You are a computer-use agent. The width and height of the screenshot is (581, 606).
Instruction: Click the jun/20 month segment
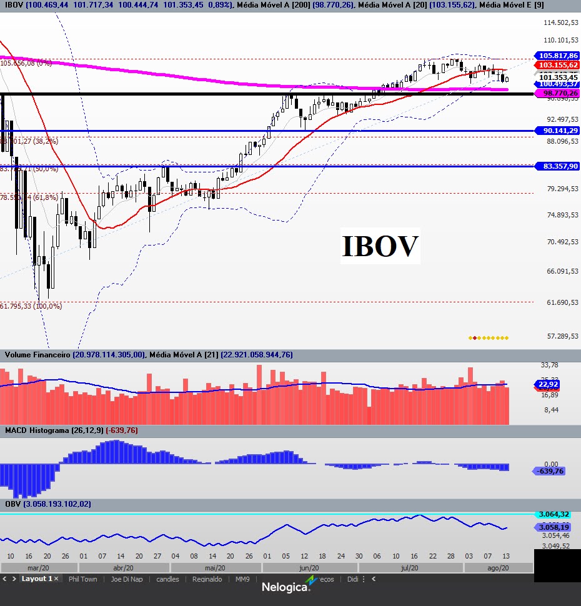(309, 568)
